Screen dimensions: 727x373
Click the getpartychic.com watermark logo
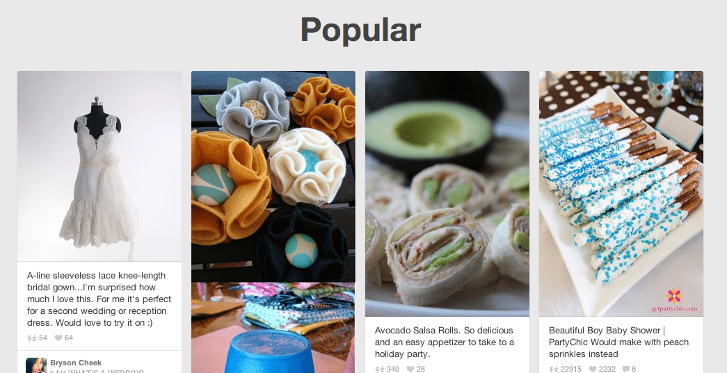click(674, 301)
